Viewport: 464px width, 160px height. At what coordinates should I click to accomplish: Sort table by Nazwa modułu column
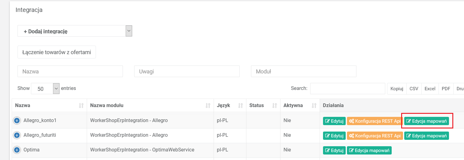(150, 106)
